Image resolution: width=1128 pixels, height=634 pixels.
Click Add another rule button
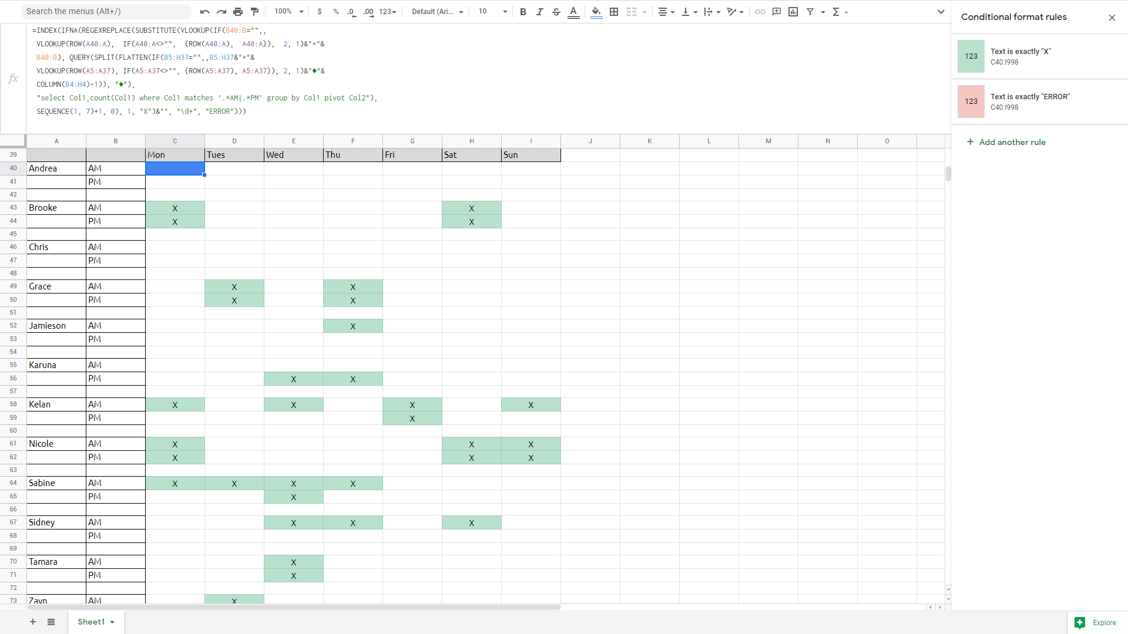(x=1007, y=141)
